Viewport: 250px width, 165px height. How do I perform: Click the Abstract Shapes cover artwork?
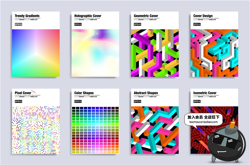coord(154,130)
